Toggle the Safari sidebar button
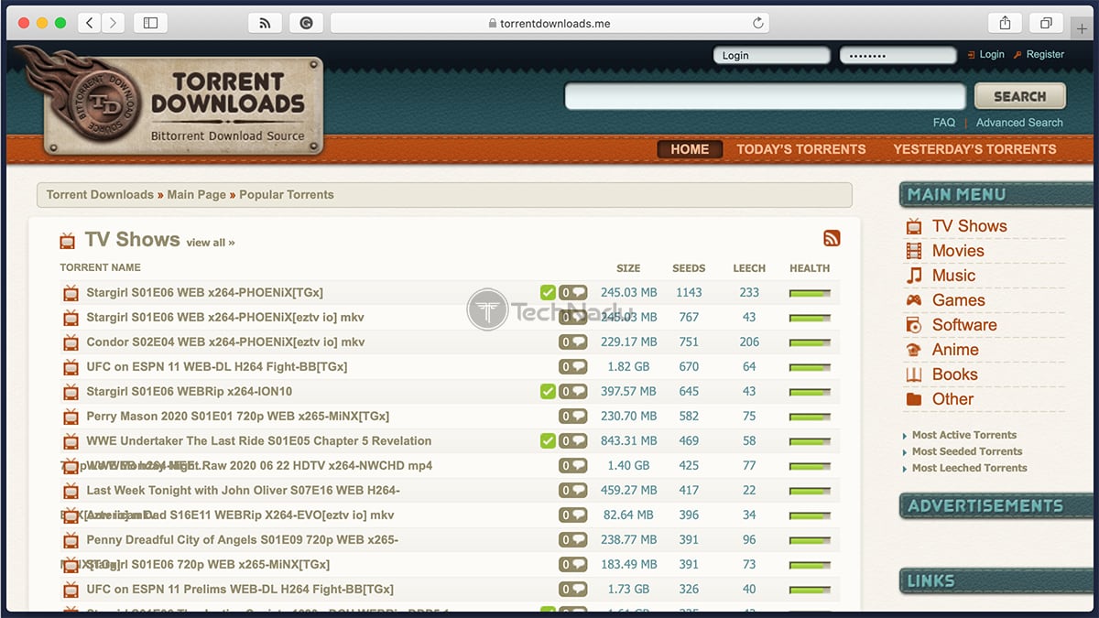The image size is (1099, 618). (x=151, y=23)
